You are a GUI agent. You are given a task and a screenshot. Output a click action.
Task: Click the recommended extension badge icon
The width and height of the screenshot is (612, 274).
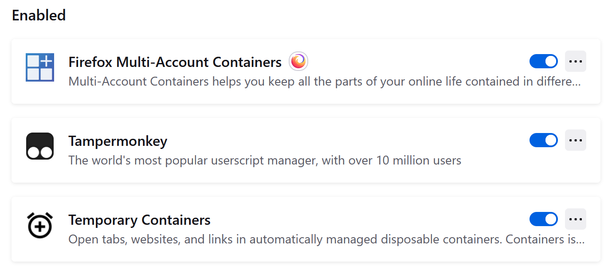point(298,61)
